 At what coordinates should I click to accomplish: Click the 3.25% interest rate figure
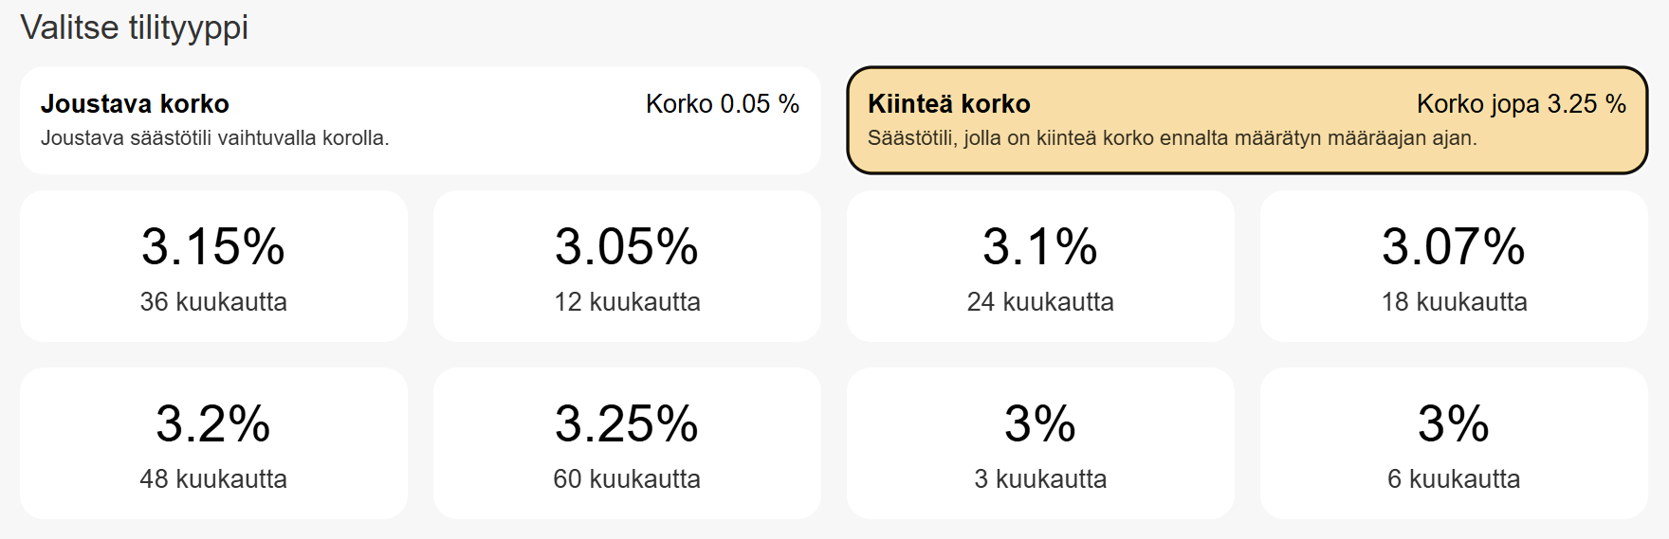(627, 423)
